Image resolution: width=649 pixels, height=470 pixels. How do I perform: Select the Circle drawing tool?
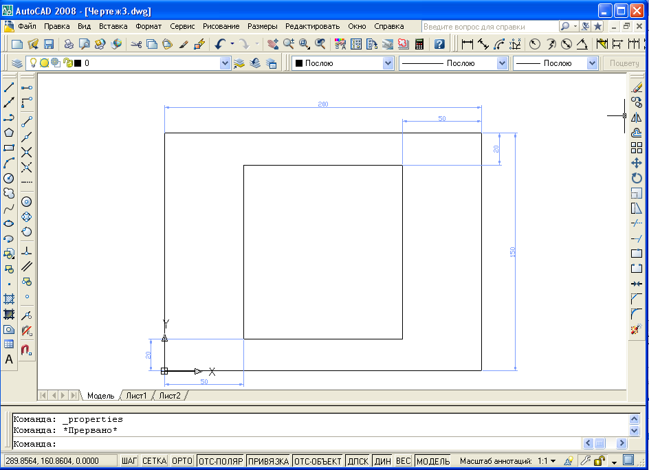(9, 179)
